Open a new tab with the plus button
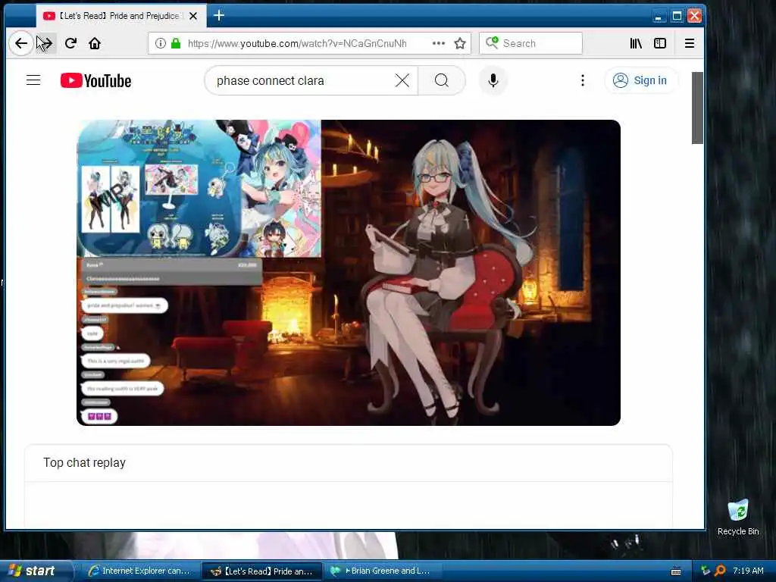 coord(219,16)
